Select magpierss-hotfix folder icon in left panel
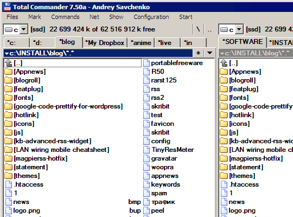This screenshot has width=293, height=217. [8, 159]
